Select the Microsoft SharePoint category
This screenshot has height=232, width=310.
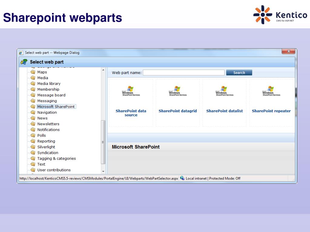[x=56, y=107]
